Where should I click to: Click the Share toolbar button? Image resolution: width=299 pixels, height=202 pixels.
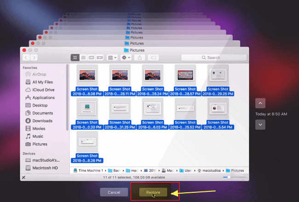pos(139,58)
